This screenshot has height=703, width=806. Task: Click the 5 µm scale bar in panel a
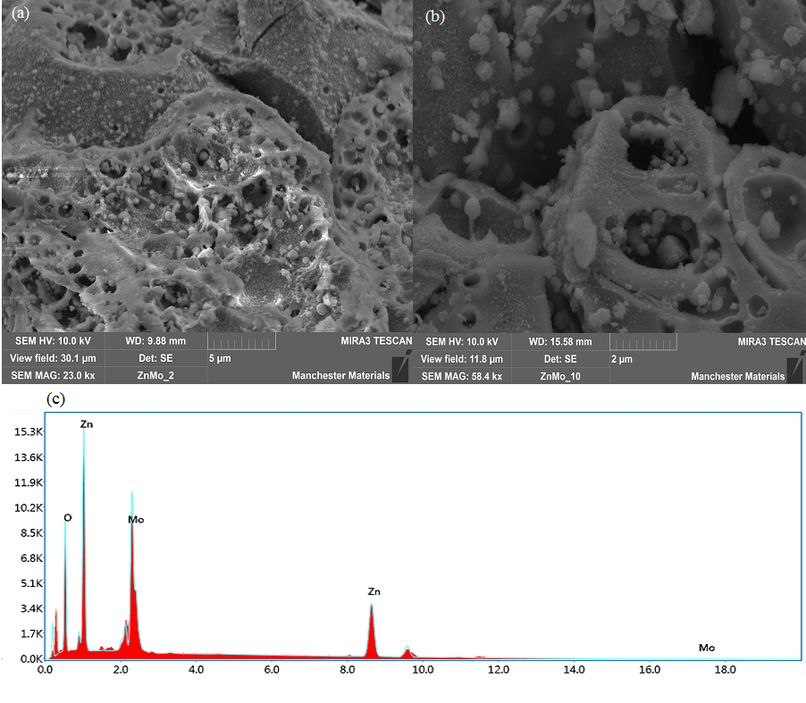point(241,342)
